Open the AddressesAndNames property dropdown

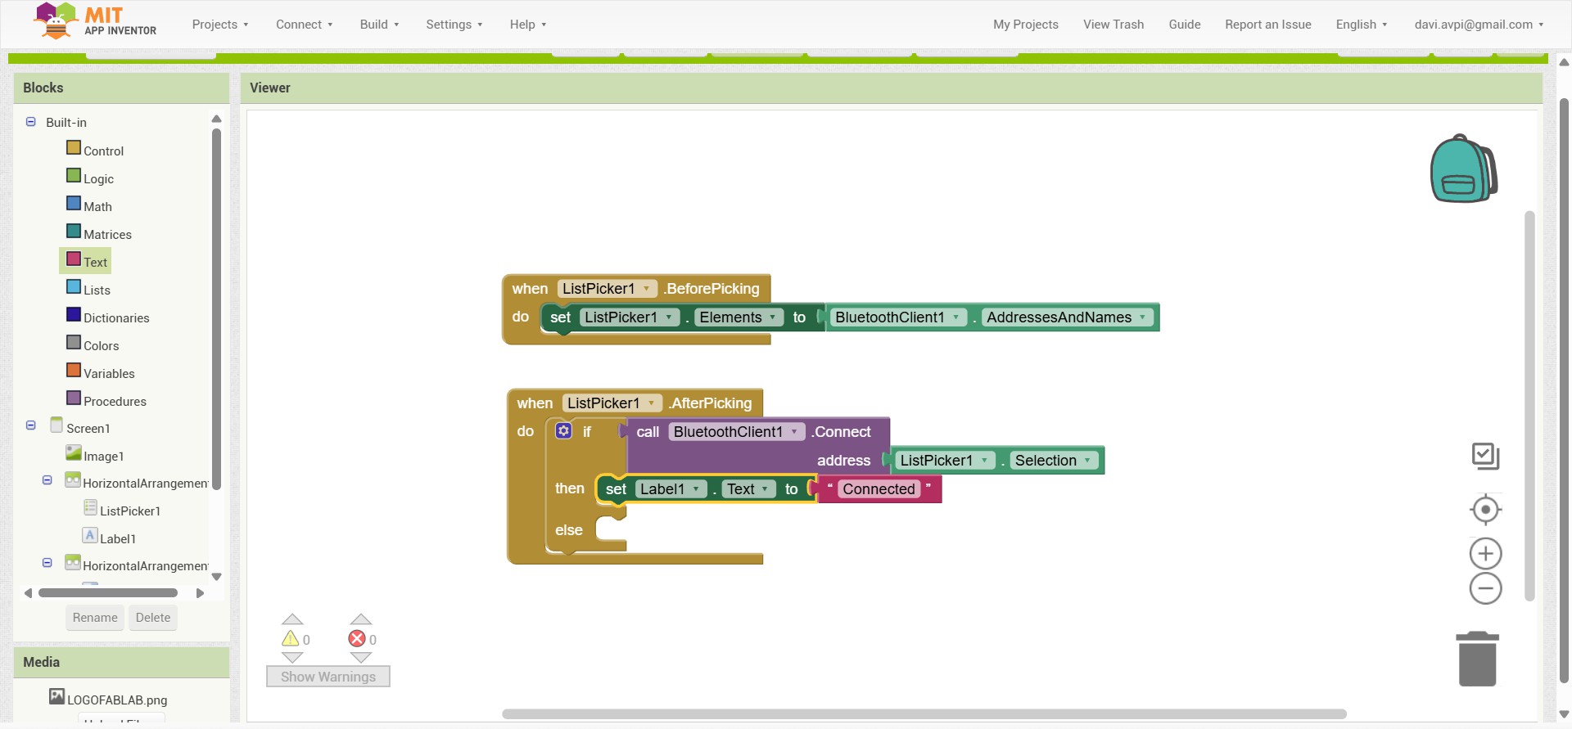1067,317
